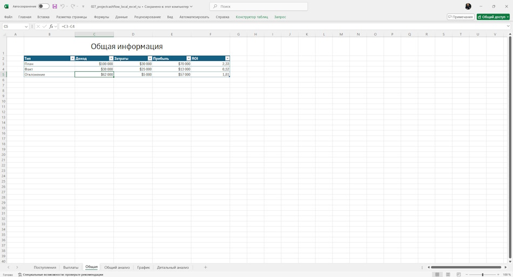Open Insert Function fx dialog
The height and width of the screenshot is (277, 513).
(x=51, y=26)
